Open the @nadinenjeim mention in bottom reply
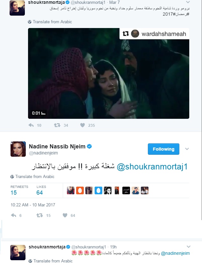The image size is (202, 279). (x=175, y=253)
